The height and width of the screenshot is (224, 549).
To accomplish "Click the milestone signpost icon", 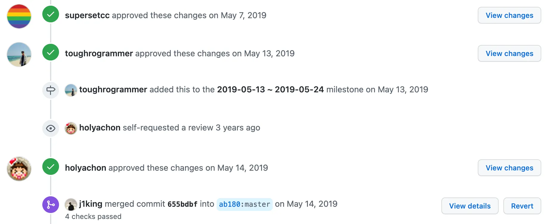I will 51,90.
